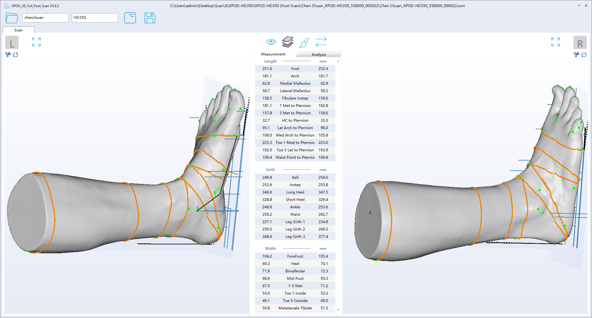The width and height of the screenshot is (592, 318).
Task: Open the folder icon to load scan
Action: (12, 18)
